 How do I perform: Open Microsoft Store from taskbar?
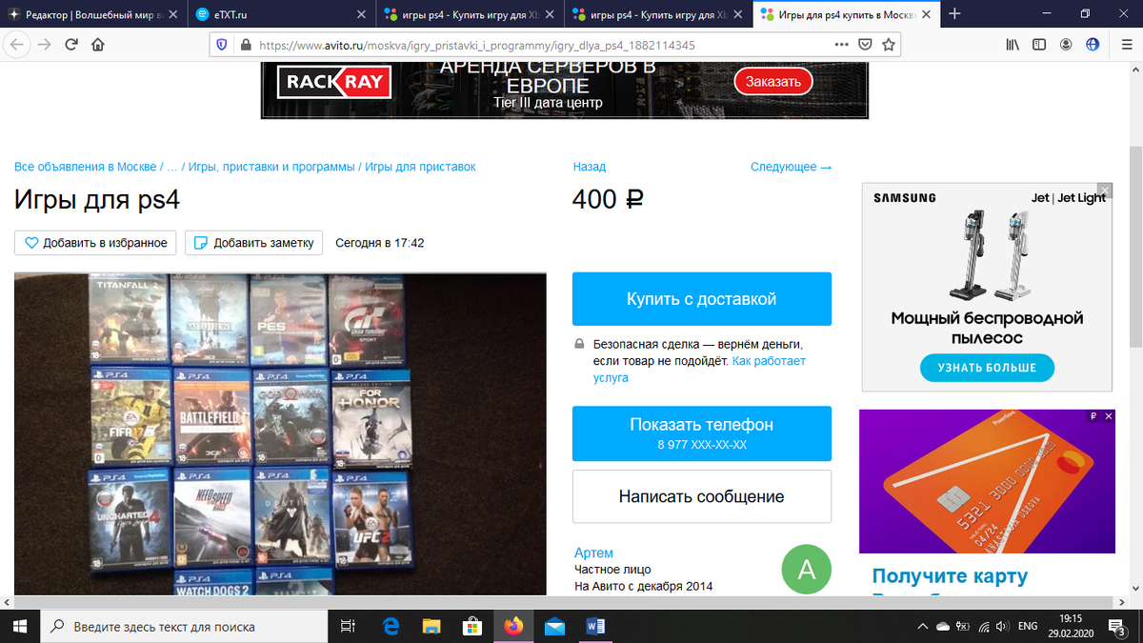[472, 627]
